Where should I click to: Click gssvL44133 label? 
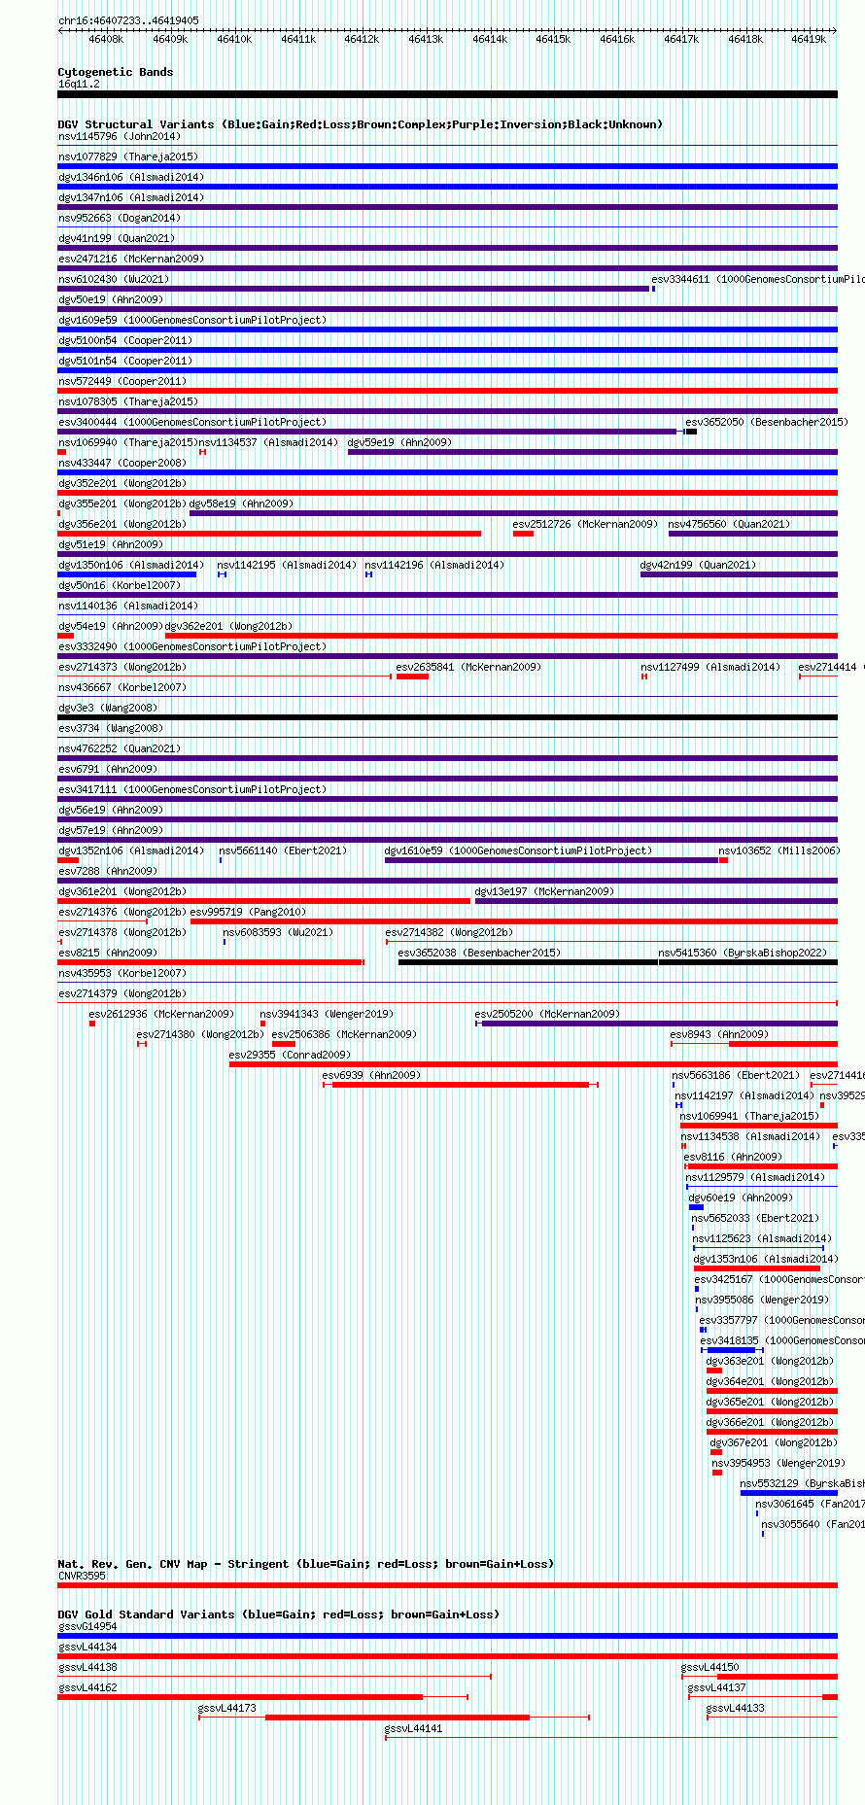(x=736, y=1708)
